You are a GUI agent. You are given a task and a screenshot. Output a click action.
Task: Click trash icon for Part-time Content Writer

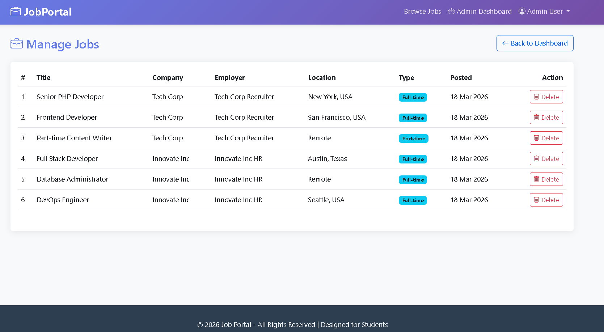[536, 138]
